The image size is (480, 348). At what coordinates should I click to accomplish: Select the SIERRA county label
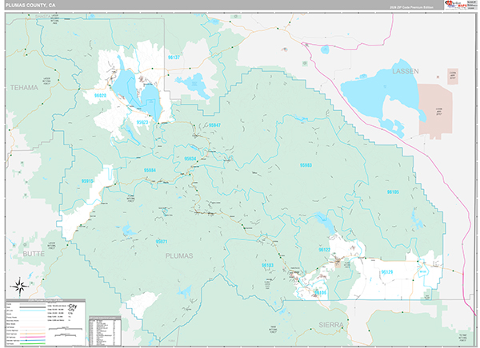[x=331, y=325]
